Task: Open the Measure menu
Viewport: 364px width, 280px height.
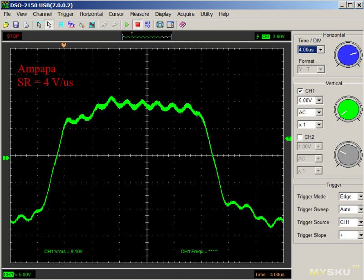Action: click(x=139, y=14)
